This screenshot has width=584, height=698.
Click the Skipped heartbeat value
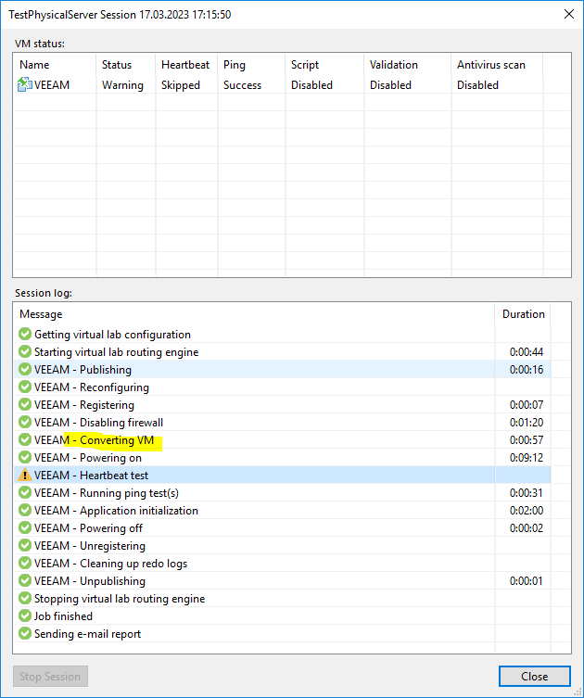coord(180,85)
